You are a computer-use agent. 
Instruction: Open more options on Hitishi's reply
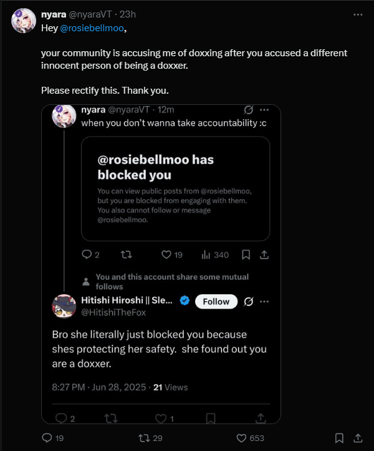click(264, 301)
